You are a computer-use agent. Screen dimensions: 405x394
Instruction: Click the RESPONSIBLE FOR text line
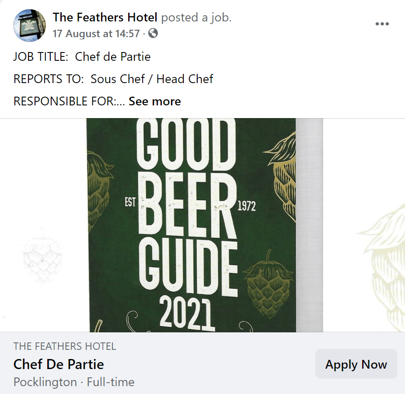69,101
